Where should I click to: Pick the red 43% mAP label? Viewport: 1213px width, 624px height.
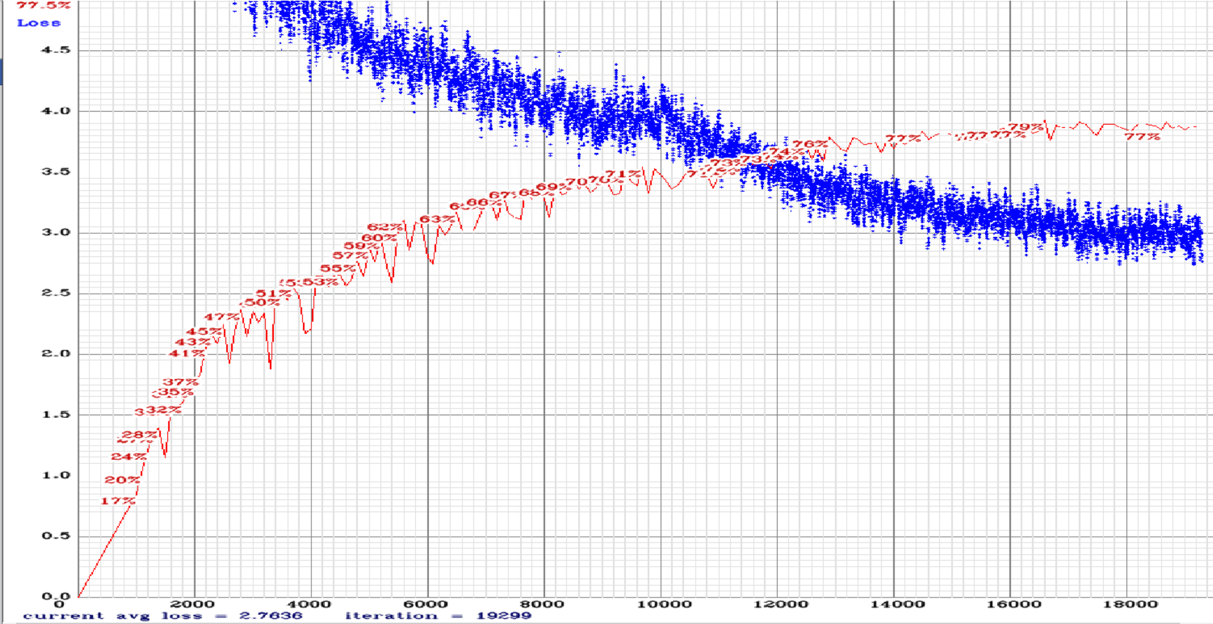coord(192,342)
